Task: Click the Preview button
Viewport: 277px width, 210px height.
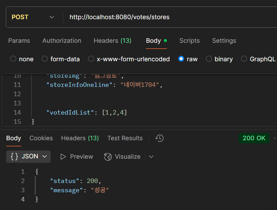Action: 77,156
